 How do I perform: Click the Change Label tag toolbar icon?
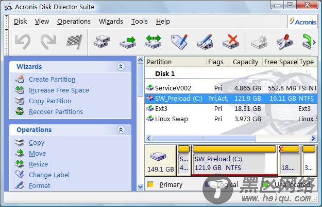pos(179,42)
